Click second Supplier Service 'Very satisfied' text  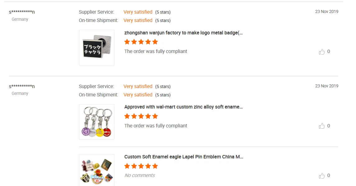point(138,86)
